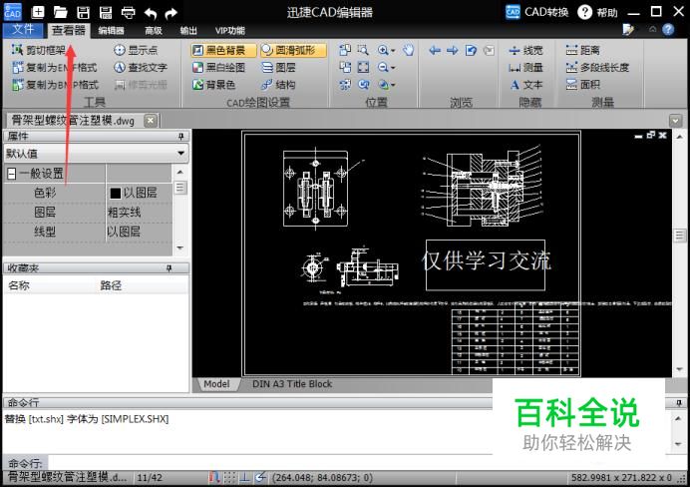Click the Save icon in title bar
This screenshot has width=690, height=487.
pos(83,12)
